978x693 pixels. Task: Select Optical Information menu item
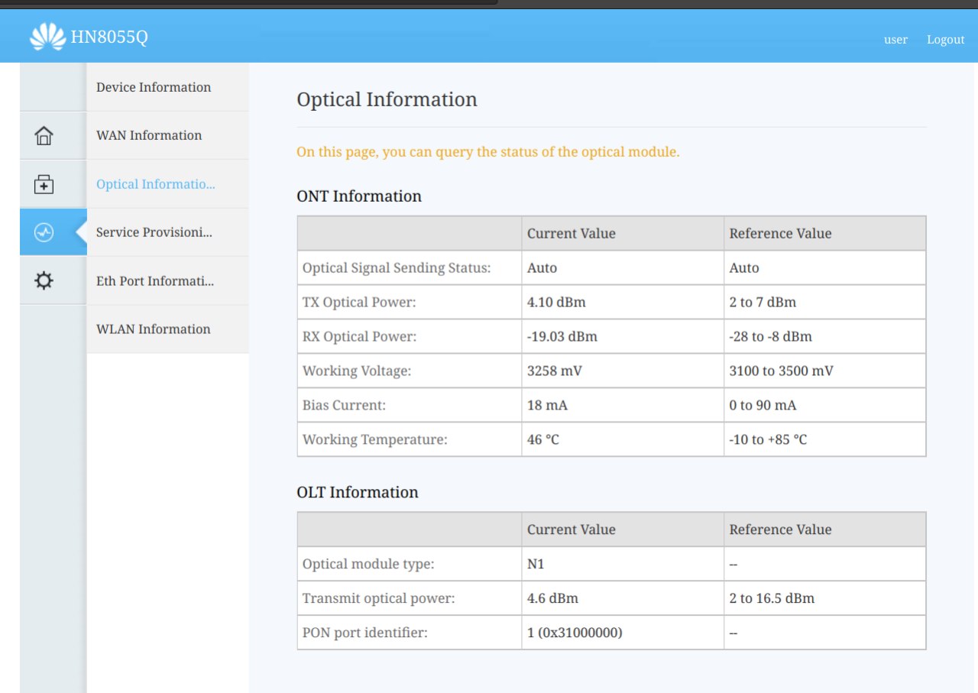click(156, 184)
